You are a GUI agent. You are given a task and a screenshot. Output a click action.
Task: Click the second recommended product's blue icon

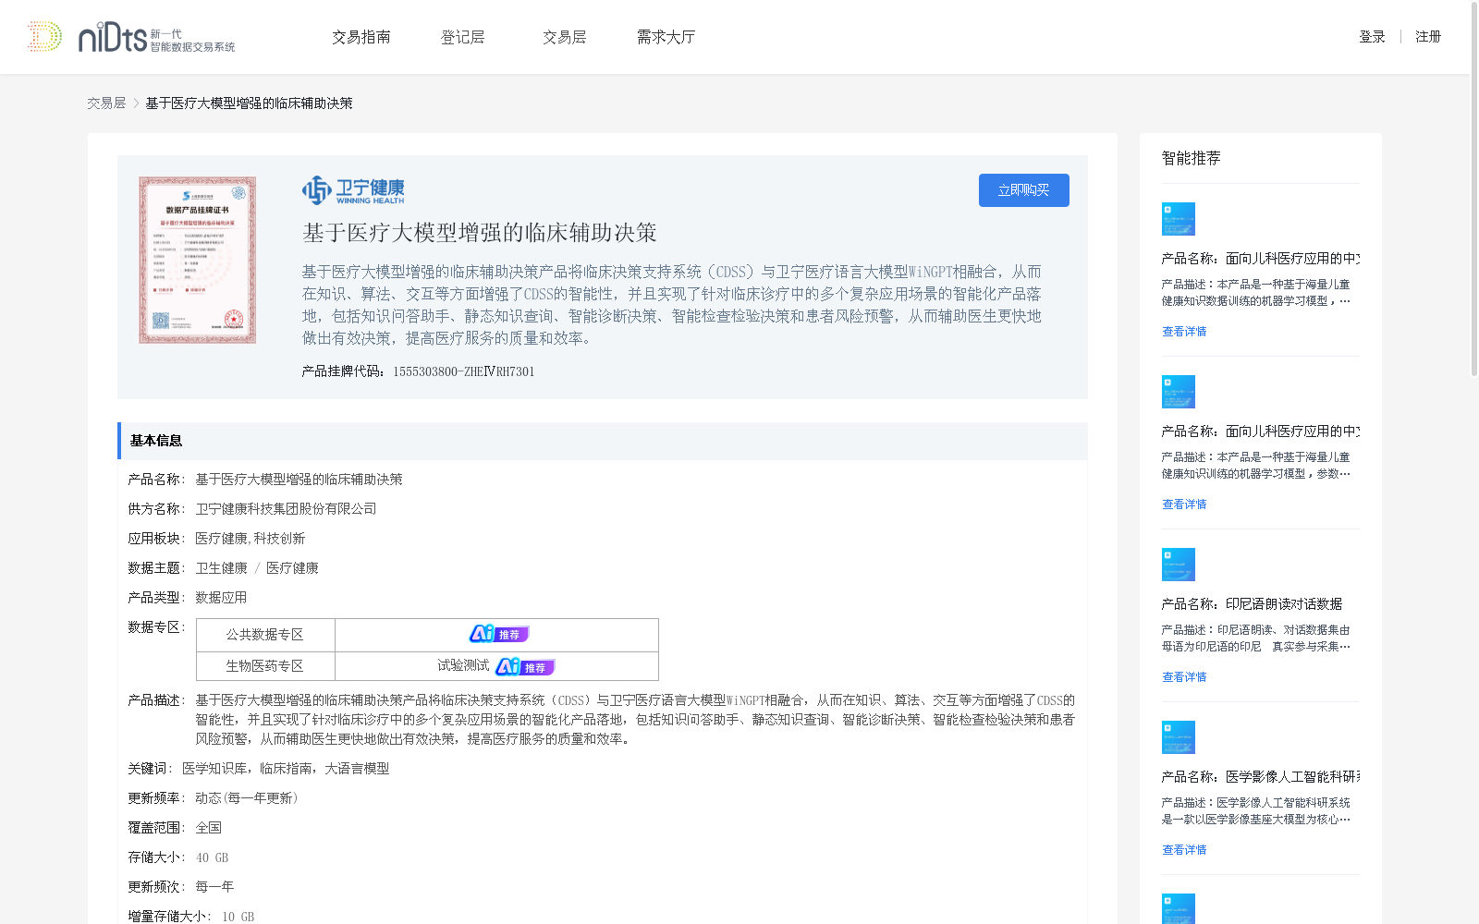(x=1179, y=392)
